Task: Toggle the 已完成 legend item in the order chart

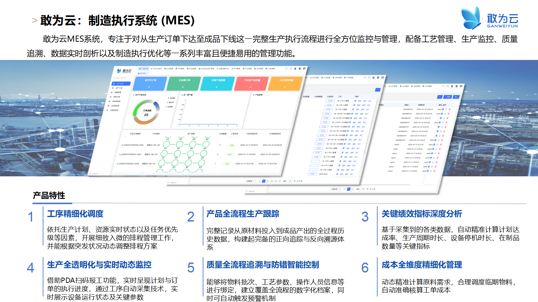Action: [169, 107]
